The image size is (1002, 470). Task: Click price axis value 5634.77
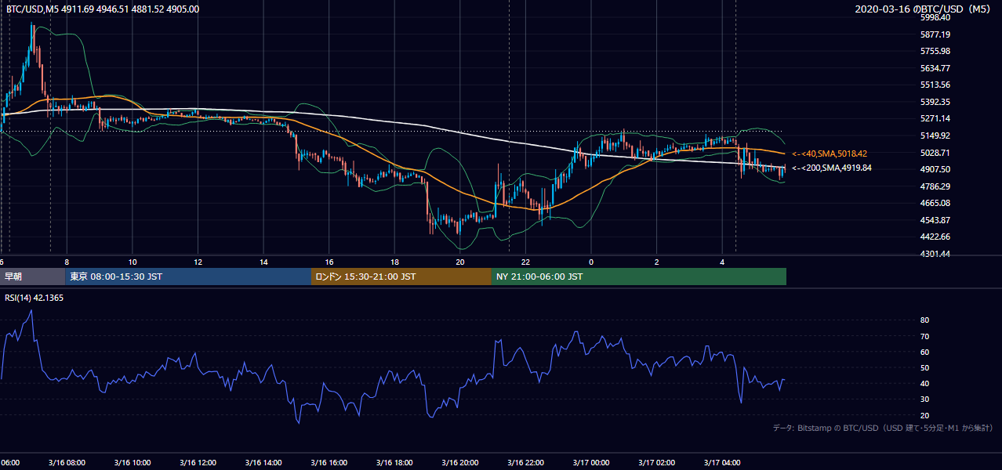pyautogui.click(x=935, y=68)
